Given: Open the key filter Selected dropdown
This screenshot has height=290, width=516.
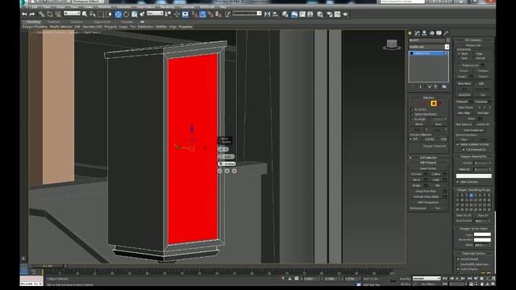Looking at the screenshot, I should (427, 279).
